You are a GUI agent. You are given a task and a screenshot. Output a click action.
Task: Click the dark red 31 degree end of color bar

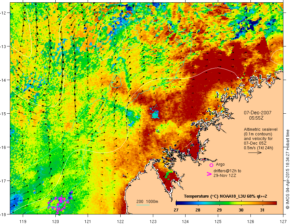[x=274, y=203]
